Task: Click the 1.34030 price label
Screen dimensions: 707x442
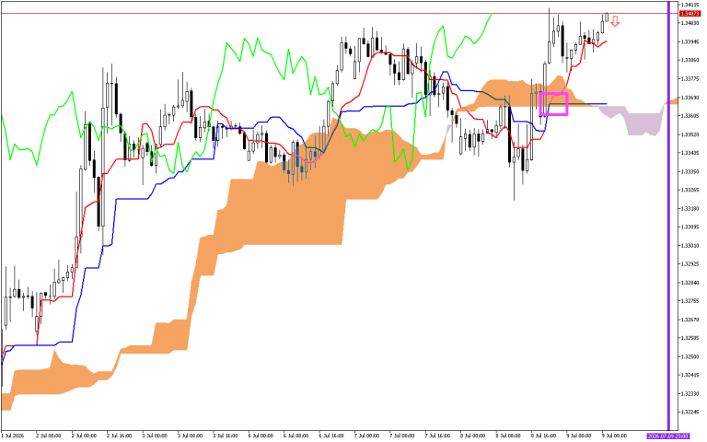Action: coord(690,23)
